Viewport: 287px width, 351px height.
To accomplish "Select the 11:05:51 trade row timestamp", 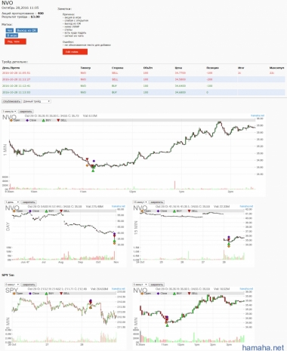I will coord(17,73).
